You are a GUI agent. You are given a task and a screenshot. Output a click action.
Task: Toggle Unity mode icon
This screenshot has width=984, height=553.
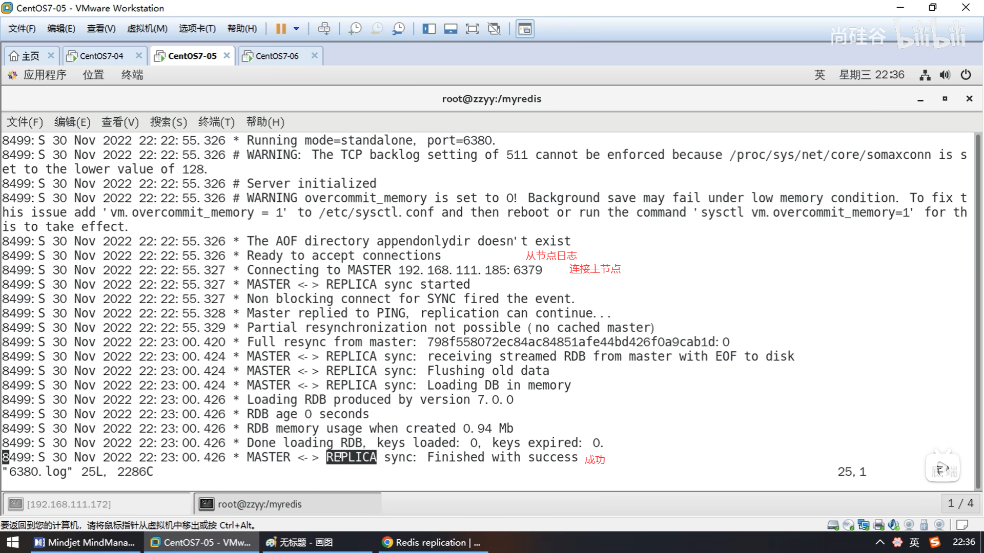coord(494,29)
